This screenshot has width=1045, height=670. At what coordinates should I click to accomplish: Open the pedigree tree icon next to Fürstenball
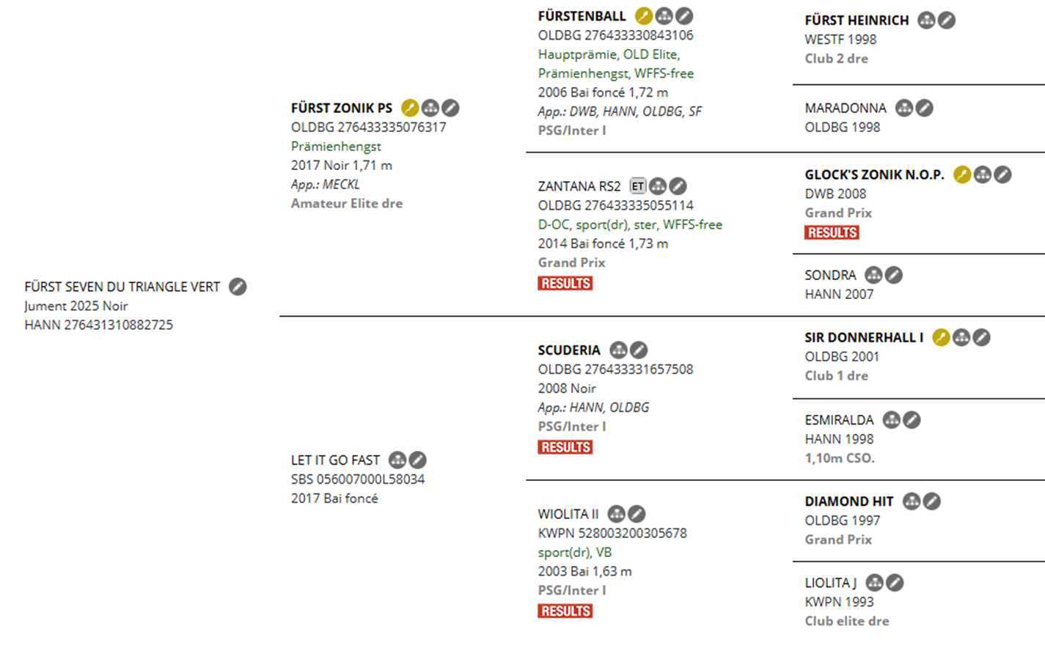coord(664,16)
